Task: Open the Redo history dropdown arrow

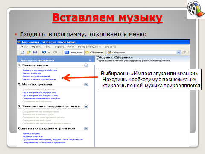Action: click(60, 52)
